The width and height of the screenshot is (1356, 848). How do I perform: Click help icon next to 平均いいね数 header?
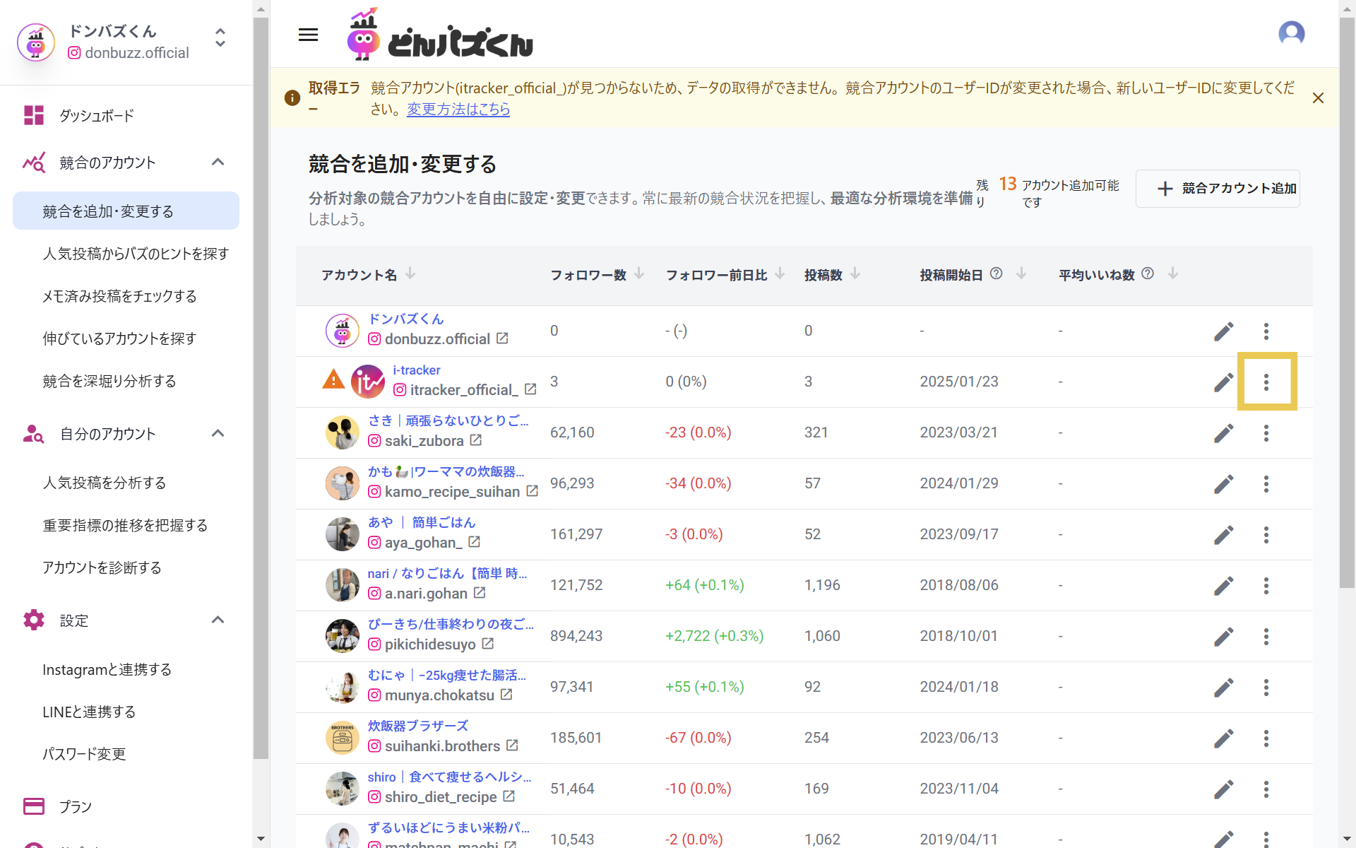click(1148, 273)
